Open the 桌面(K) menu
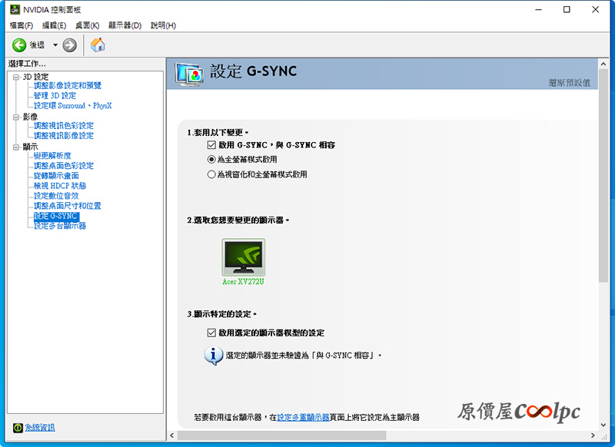Screen dimensions: 615x447 pyautogui.click(x=87, y=25)
